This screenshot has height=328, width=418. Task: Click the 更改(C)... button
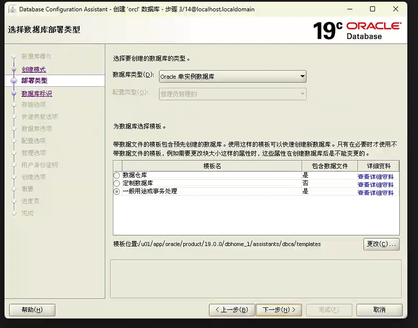coord(381,244)
